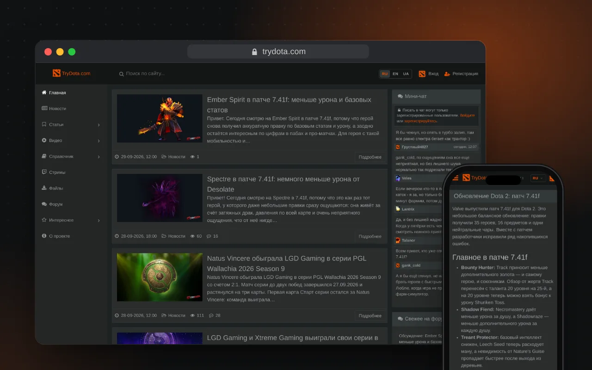Image resolution: width=592 pixels, height=370 pixels.
Task: Expand the Видео submenu chevron
Action: pyautogui.click(x=99, y=141)
